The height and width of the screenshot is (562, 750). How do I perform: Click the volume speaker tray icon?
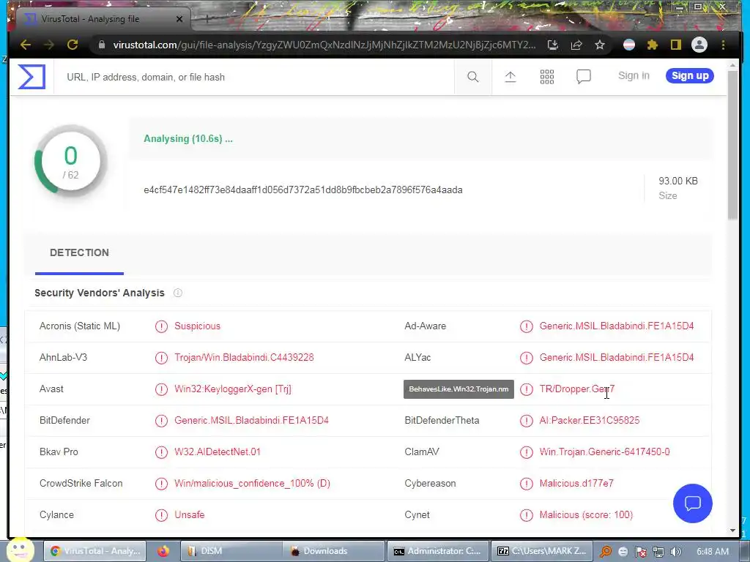[676, 552]
